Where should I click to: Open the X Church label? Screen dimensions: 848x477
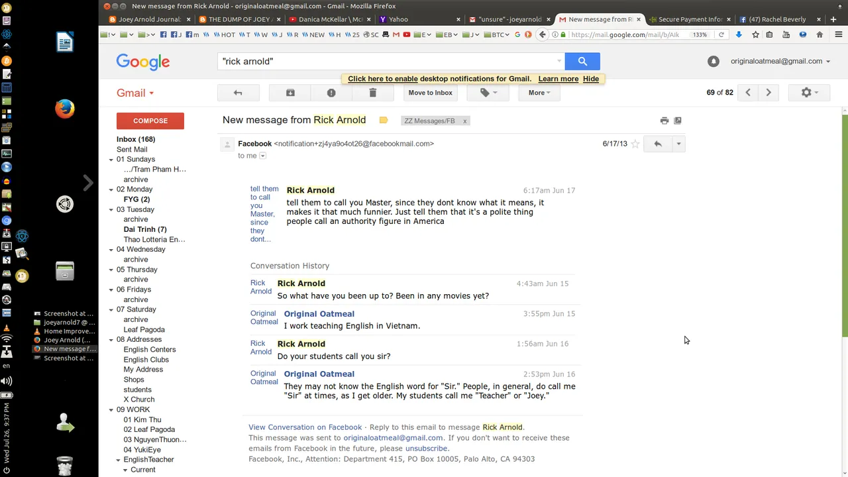tap(139, 399)
